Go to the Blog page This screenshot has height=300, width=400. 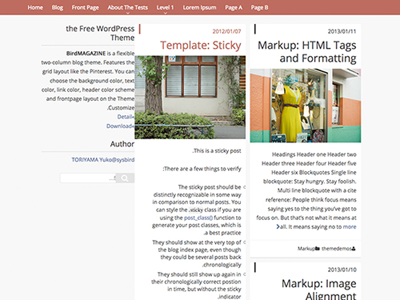pyautogui.click(x=58, y=7)
